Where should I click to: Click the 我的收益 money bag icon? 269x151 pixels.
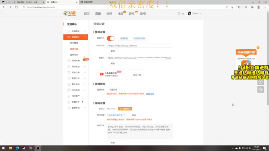(x=69, y=66)
